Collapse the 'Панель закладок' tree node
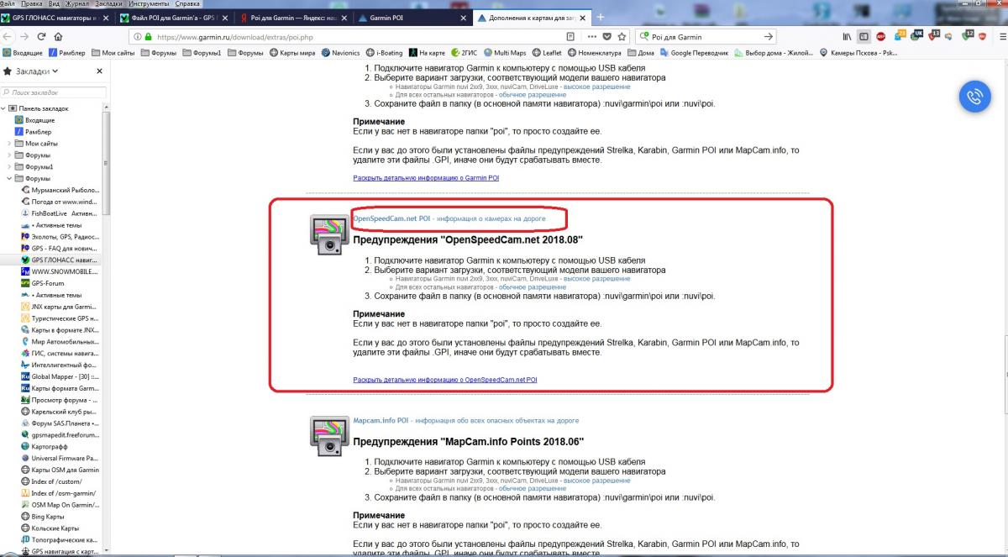 click(4, 108)
